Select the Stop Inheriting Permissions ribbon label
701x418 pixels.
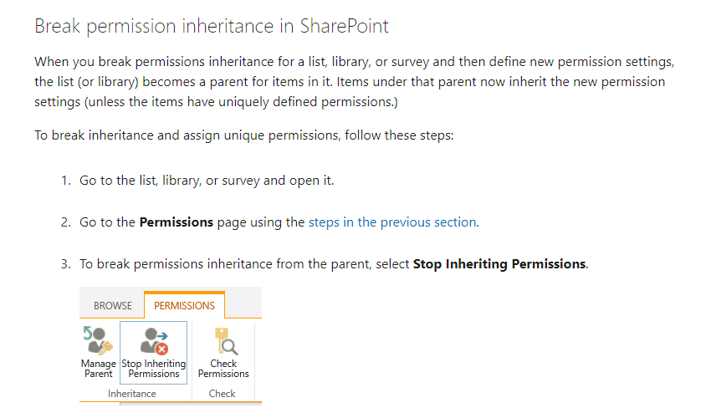(154, 369)
